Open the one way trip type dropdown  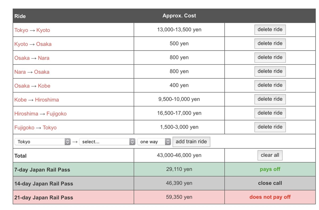[154, 142]
